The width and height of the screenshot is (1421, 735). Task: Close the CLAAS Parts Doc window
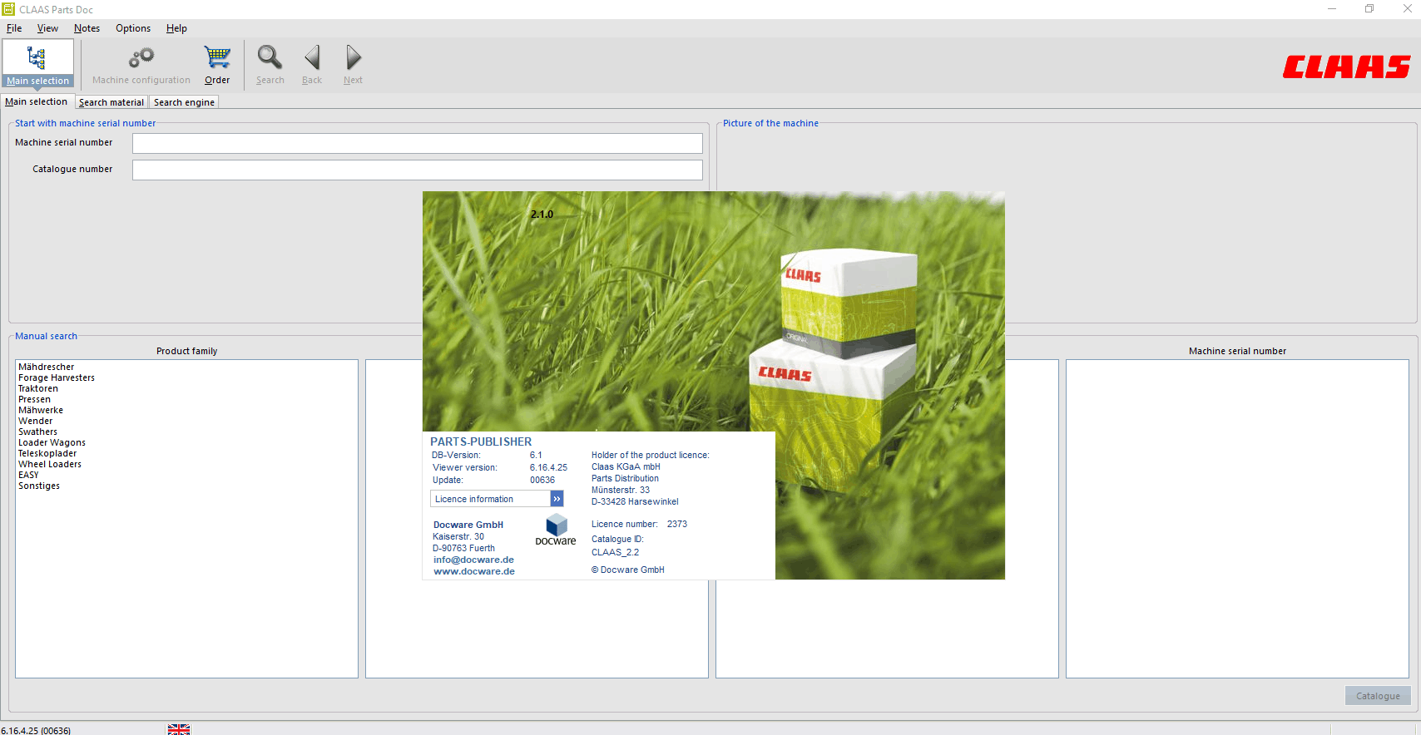(x=1407, y=9)
